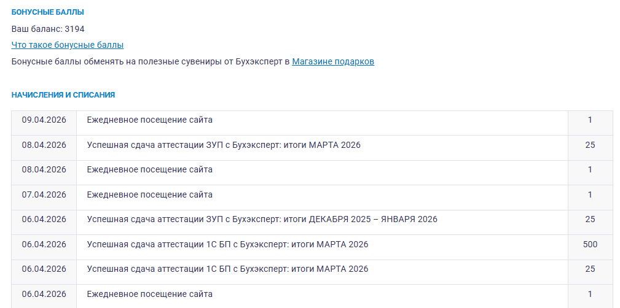The height and width of the screenshot is (308, 620).
Task: Click the 25 amount for ЗУП ДЕКАБРЯ–ЯНВАРЯ
Action: [x=590, y=219]
